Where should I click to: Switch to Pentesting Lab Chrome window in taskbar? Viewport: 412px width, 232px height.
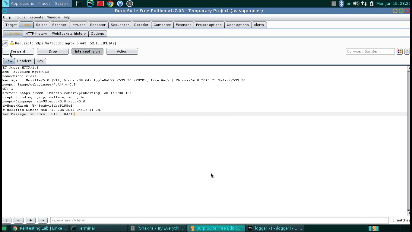point(40,228)
